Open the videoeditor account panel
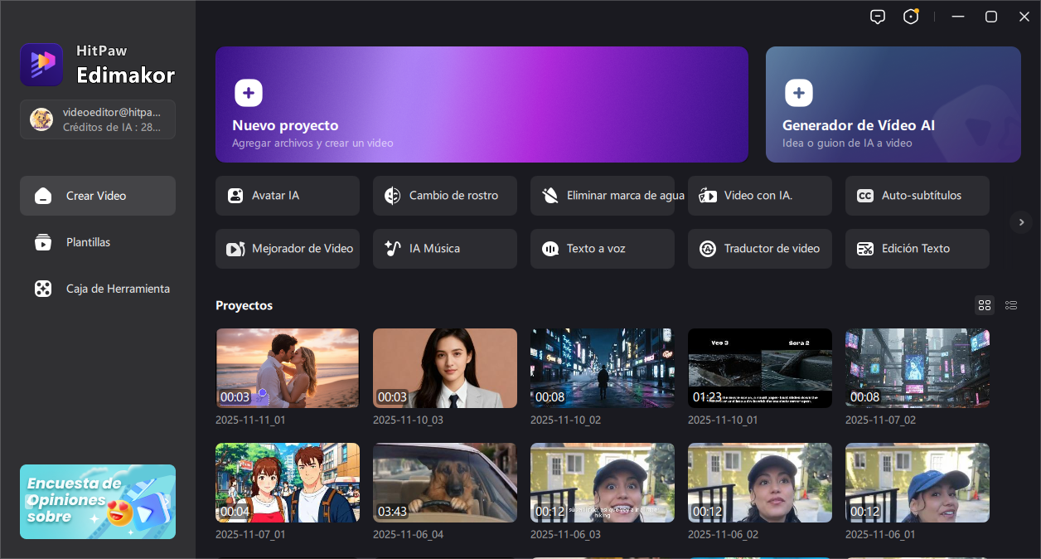Image resolution: width=1041 pixels, height=559 pixels. click(x=98, y=119)
